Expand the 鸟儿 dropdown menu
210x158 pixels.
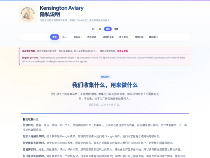65,37
